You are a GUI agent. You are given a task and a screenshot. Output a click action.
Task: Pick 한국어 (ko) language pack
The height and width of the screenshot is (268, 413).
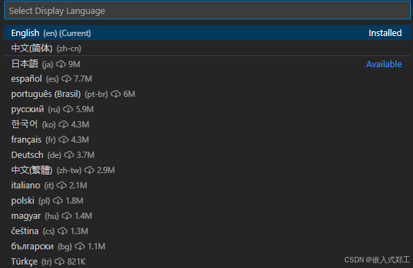tap(208, 124)
